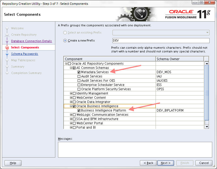Image resolution: width=217 pixels, height=169 pixels.
Task: Open the Schema Passwords step link
Action: click(x=25, y=54)
